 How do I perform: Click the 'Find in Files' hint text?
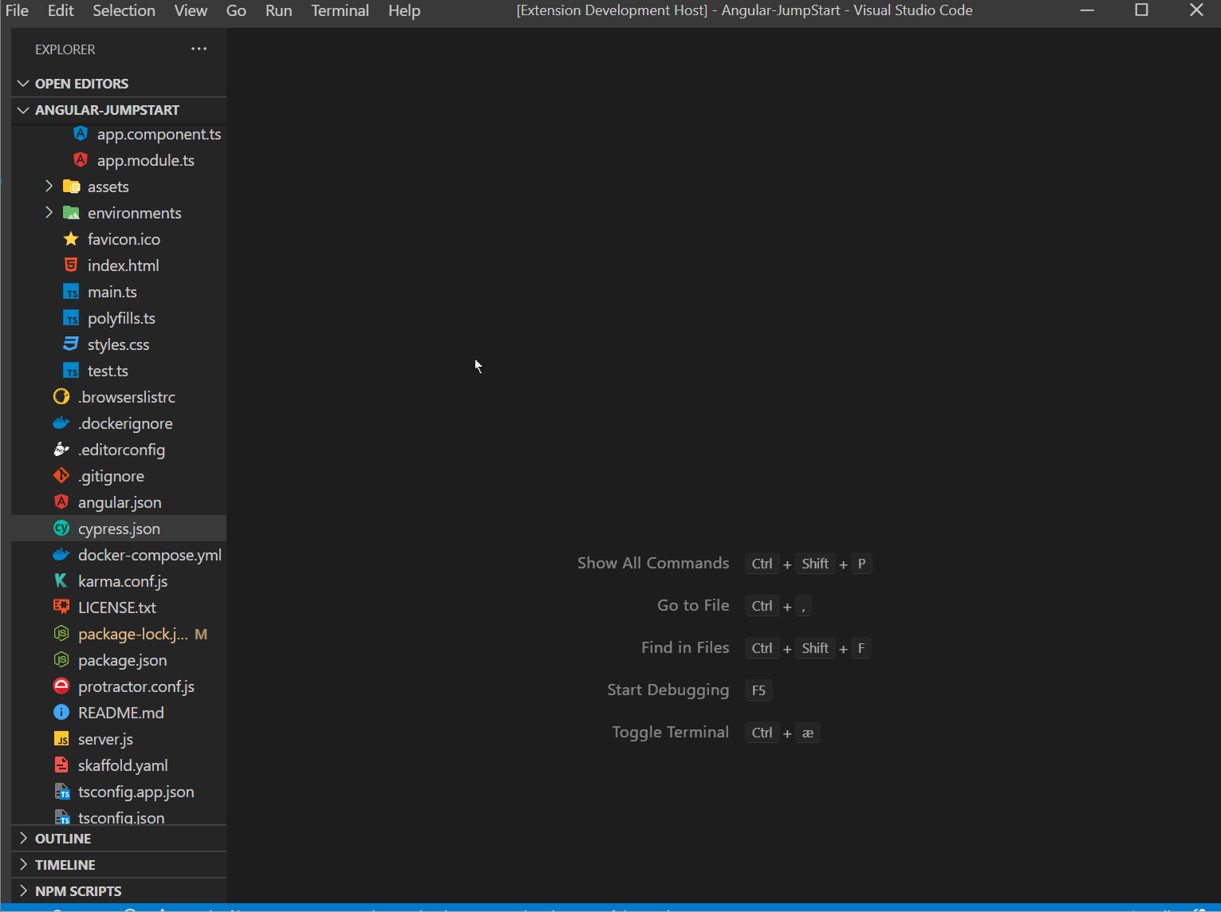tap(685, 647)
